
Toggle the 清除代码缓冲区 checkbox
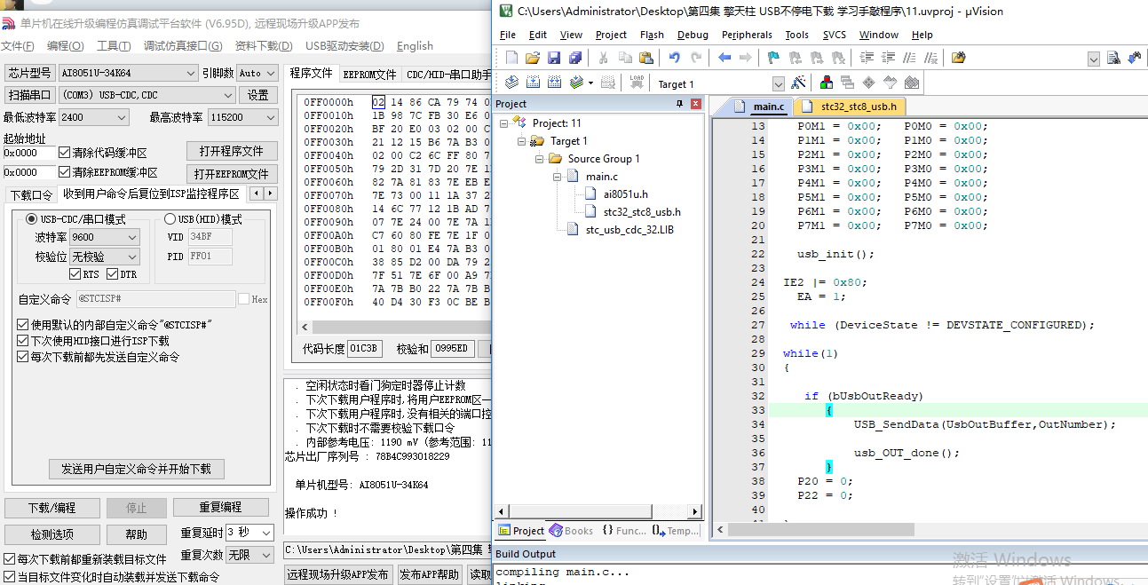coord(64,153)
